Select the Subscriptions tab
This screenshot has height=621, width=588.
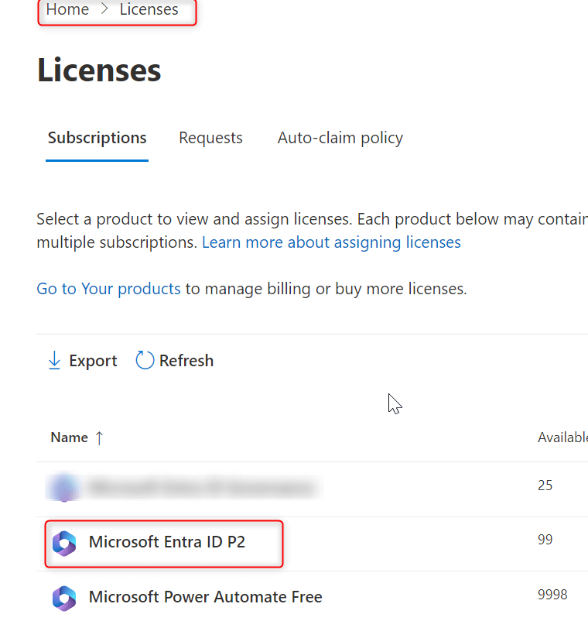tap(97, 137)
